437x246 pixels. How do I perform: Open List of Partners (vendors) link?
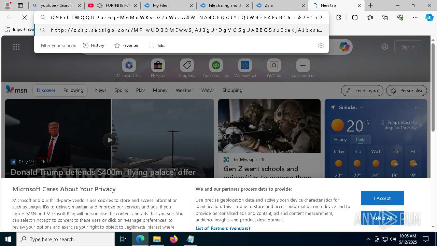point(223,228)
